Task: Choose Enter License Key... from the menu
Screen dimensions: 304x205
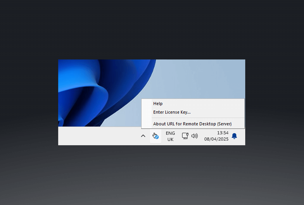Action: 172,112
